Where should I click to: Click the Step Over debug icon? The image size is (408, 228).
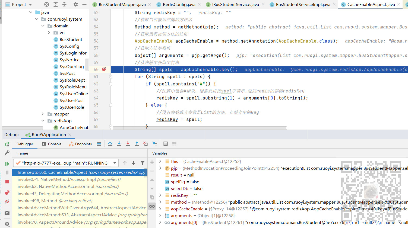(x=110, y=144)
